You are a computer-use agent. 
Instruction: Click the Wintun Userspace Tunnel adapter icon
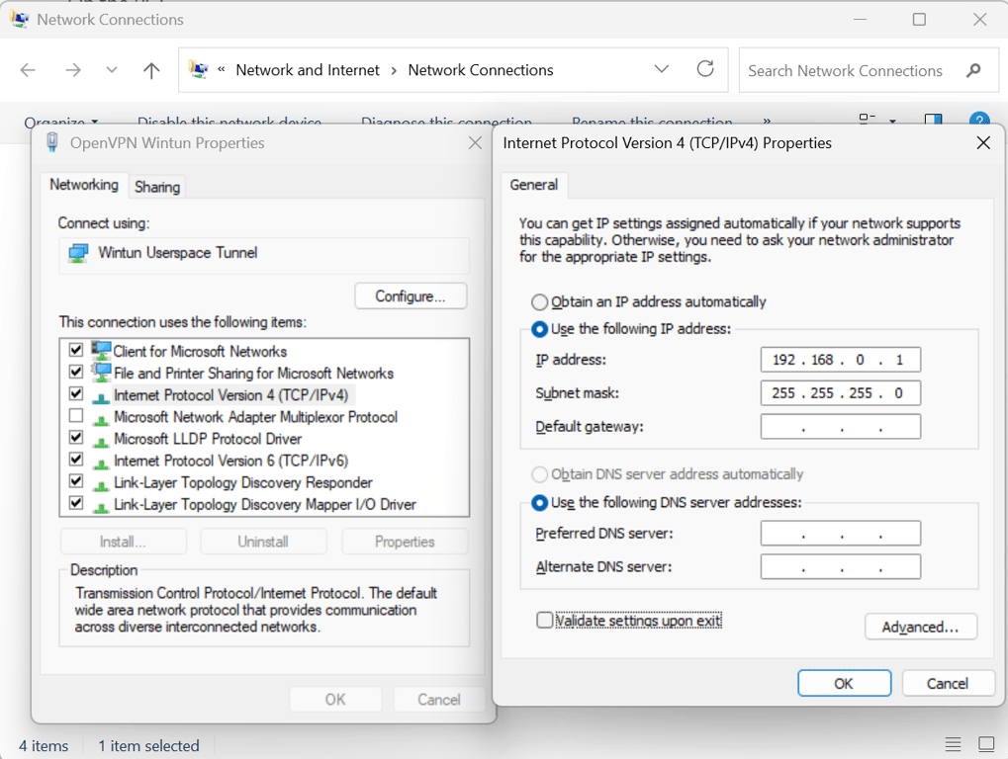tap(78, 253)
